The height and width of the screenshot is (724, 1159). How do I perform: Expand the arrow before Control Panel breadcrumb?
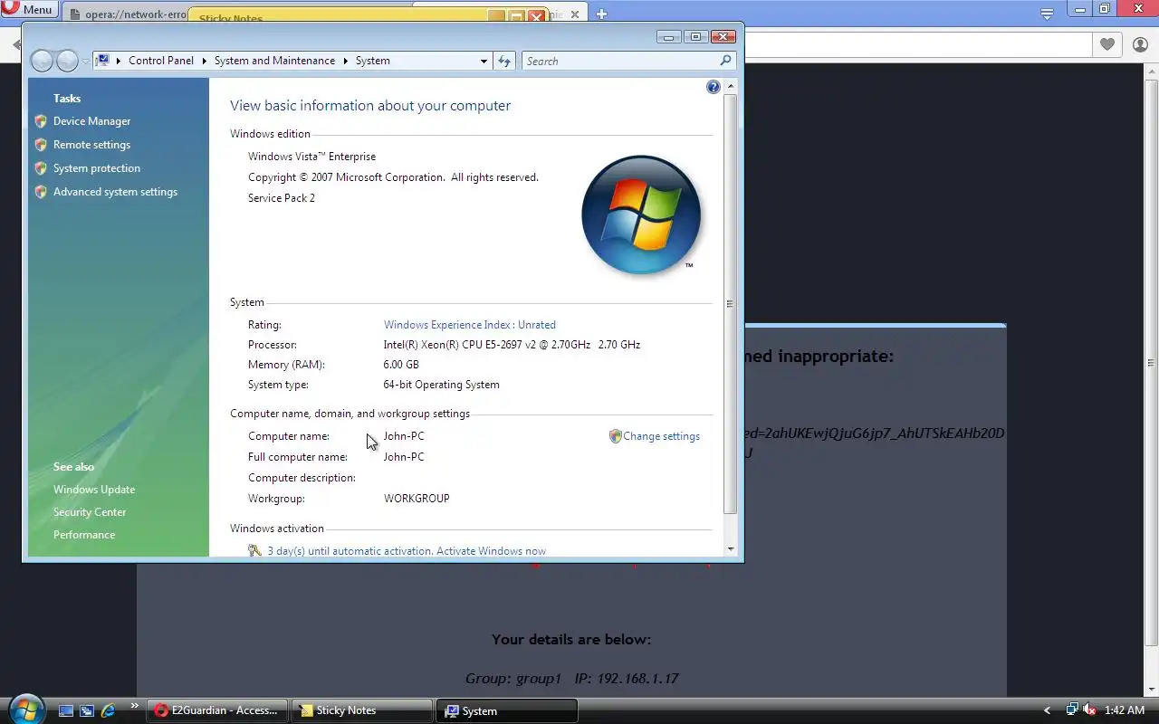click(119, 61)
